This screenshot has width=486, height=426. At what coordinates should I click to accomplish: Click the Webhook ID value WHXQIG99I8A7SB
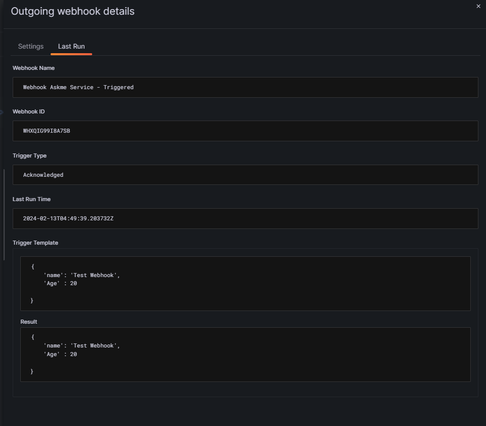[47, 131]
